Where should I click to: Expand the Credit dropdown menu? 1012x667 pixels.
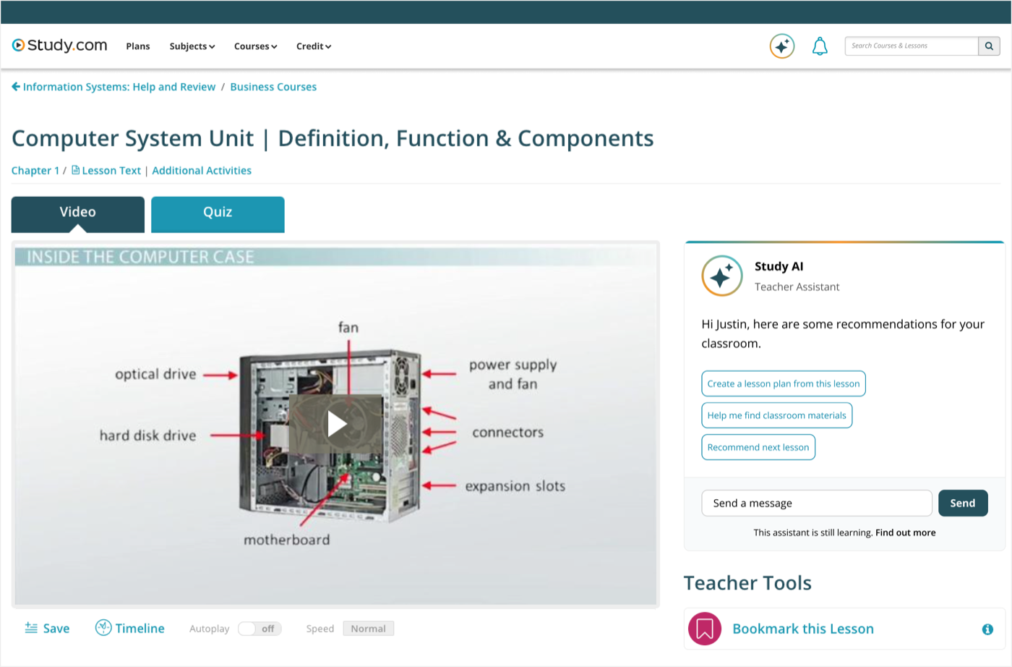314,46
